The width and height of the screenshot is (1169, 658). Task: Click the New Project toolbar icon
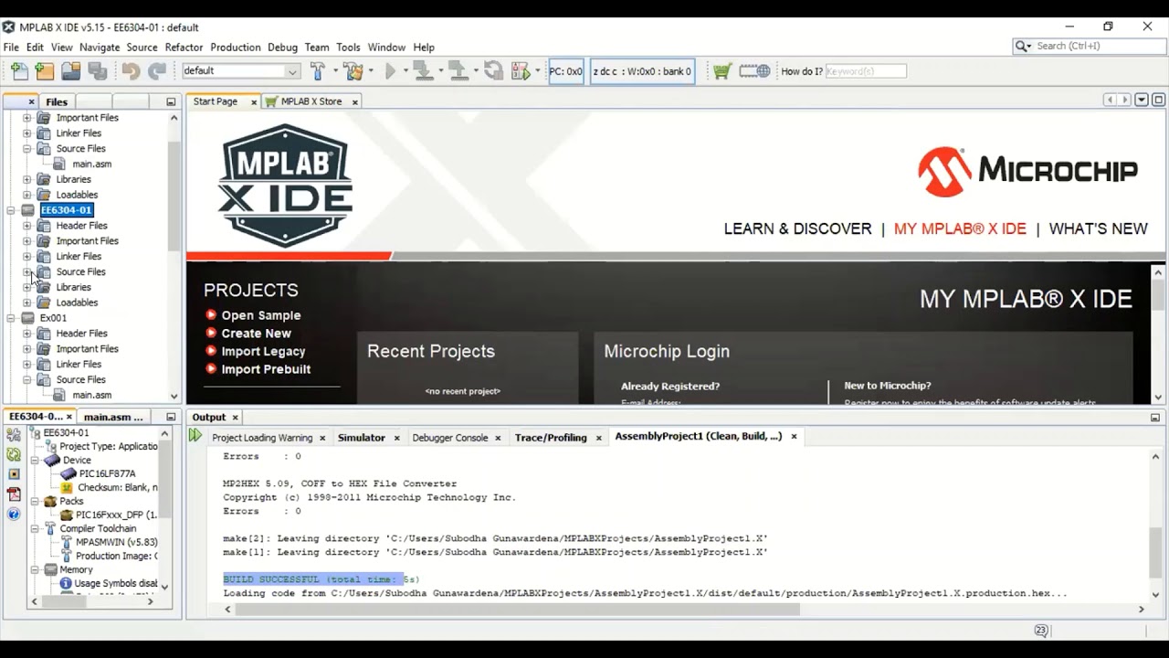45,71
